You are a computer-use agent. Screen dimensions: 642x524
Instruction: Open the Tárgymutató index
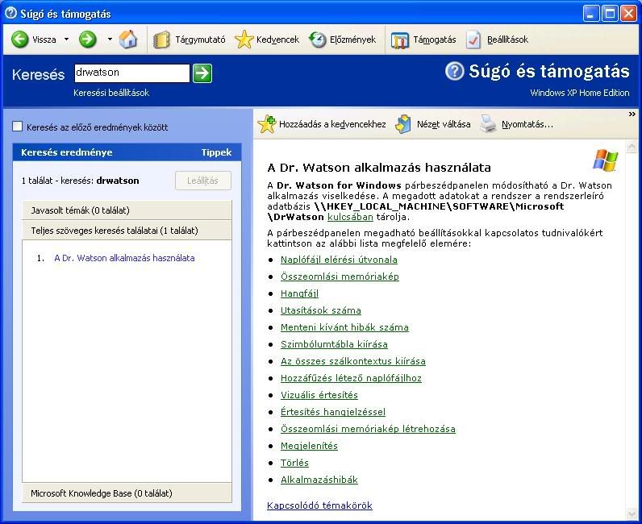point(190,40)
